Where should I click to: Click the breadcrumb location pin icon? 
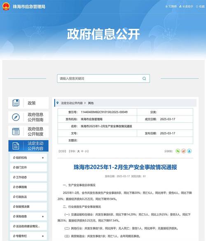click(58, 103)
